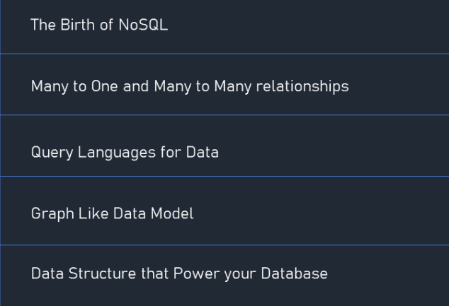
Task: Click the word Languages in third title
Action: coord(117,152)
